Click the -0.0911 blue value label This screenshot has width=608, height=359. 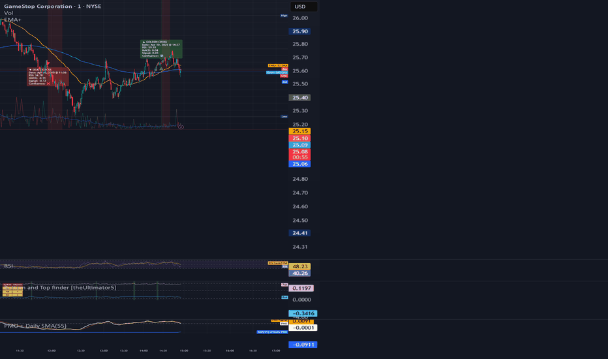pos(303,345)
